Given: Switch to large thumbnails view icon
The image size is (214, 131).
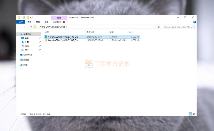Looking at the screenshot, I should [194, 114].
